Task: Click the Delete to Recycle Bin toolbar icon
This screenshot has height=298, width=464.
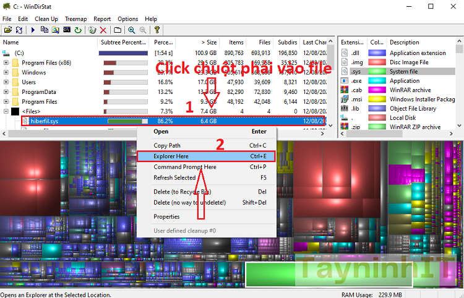Action: 93,30
